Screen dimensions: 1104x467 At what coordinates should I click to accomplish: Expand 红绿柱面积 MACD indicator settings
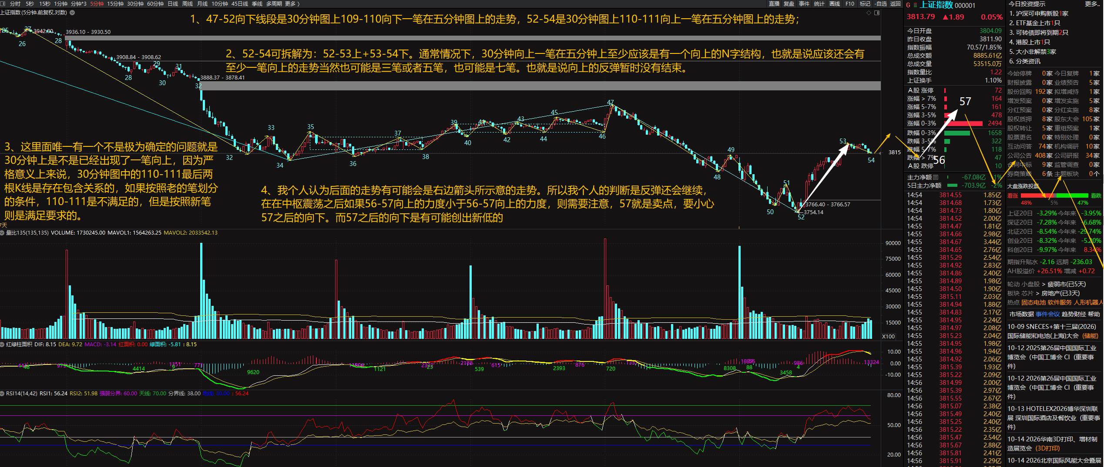[3, 344]
